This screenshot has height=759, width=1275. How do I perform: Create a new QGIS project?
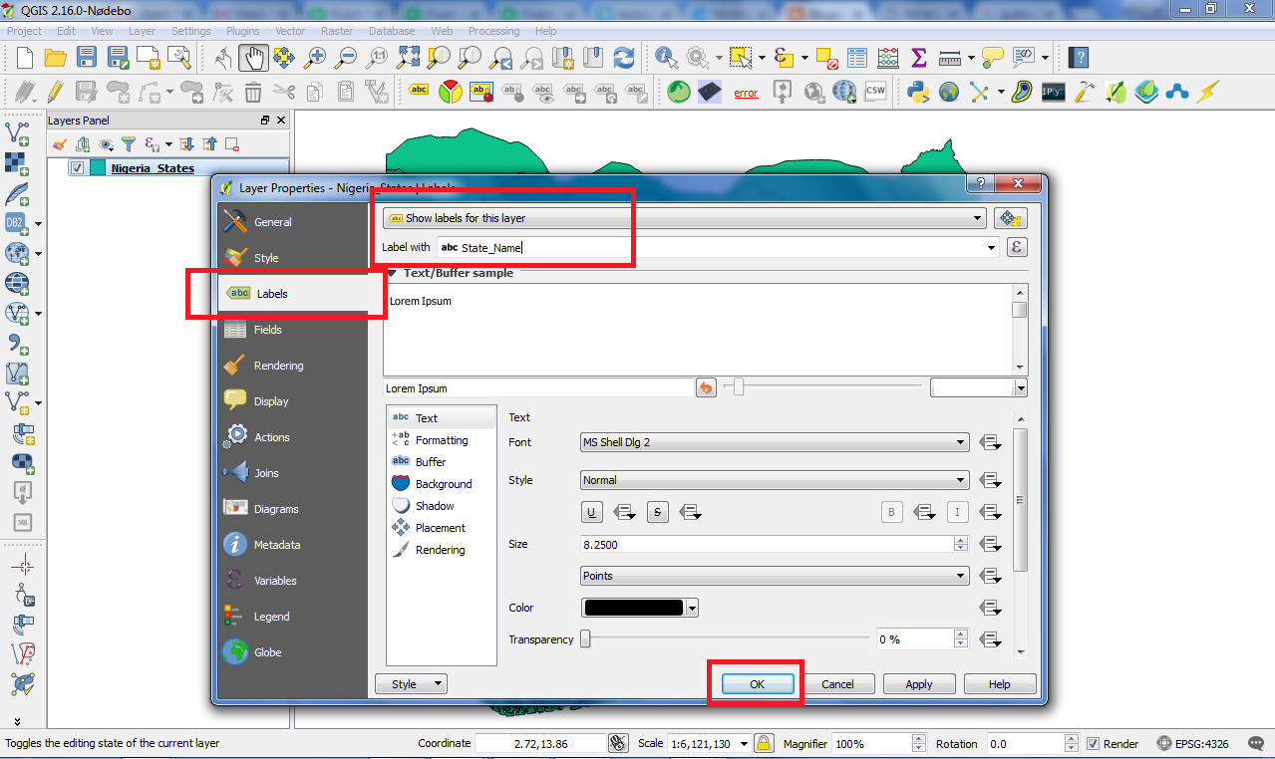click(x=25, y=57)
